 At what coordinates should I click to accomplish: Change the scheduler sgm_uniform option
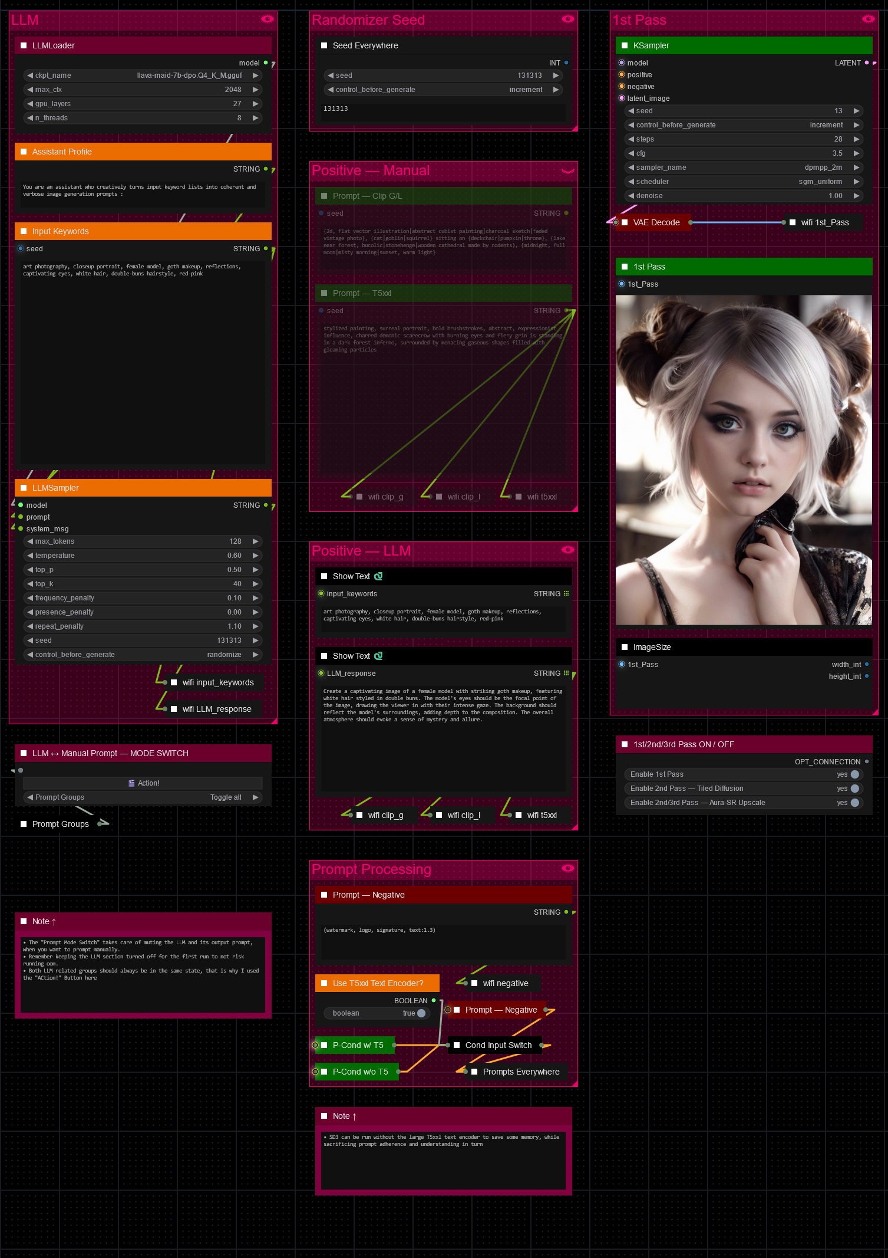coord(744,182)
